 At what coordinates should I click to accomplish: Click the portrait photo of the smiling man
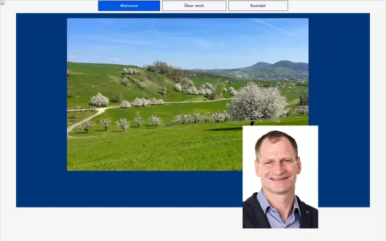click(x=280, y=177)
